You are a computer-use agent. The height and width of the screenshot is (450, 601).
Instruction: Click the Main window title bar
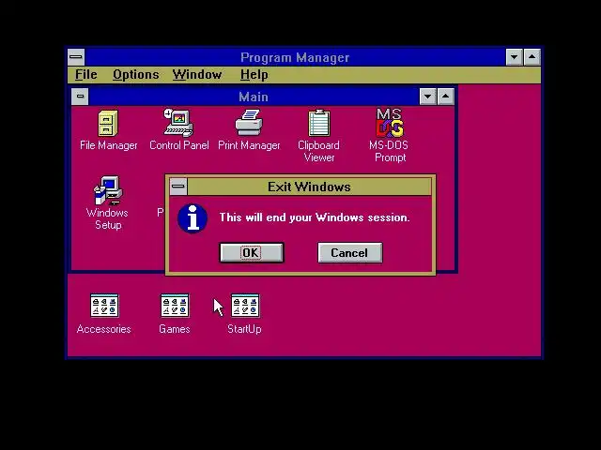[x=254, y=97]
